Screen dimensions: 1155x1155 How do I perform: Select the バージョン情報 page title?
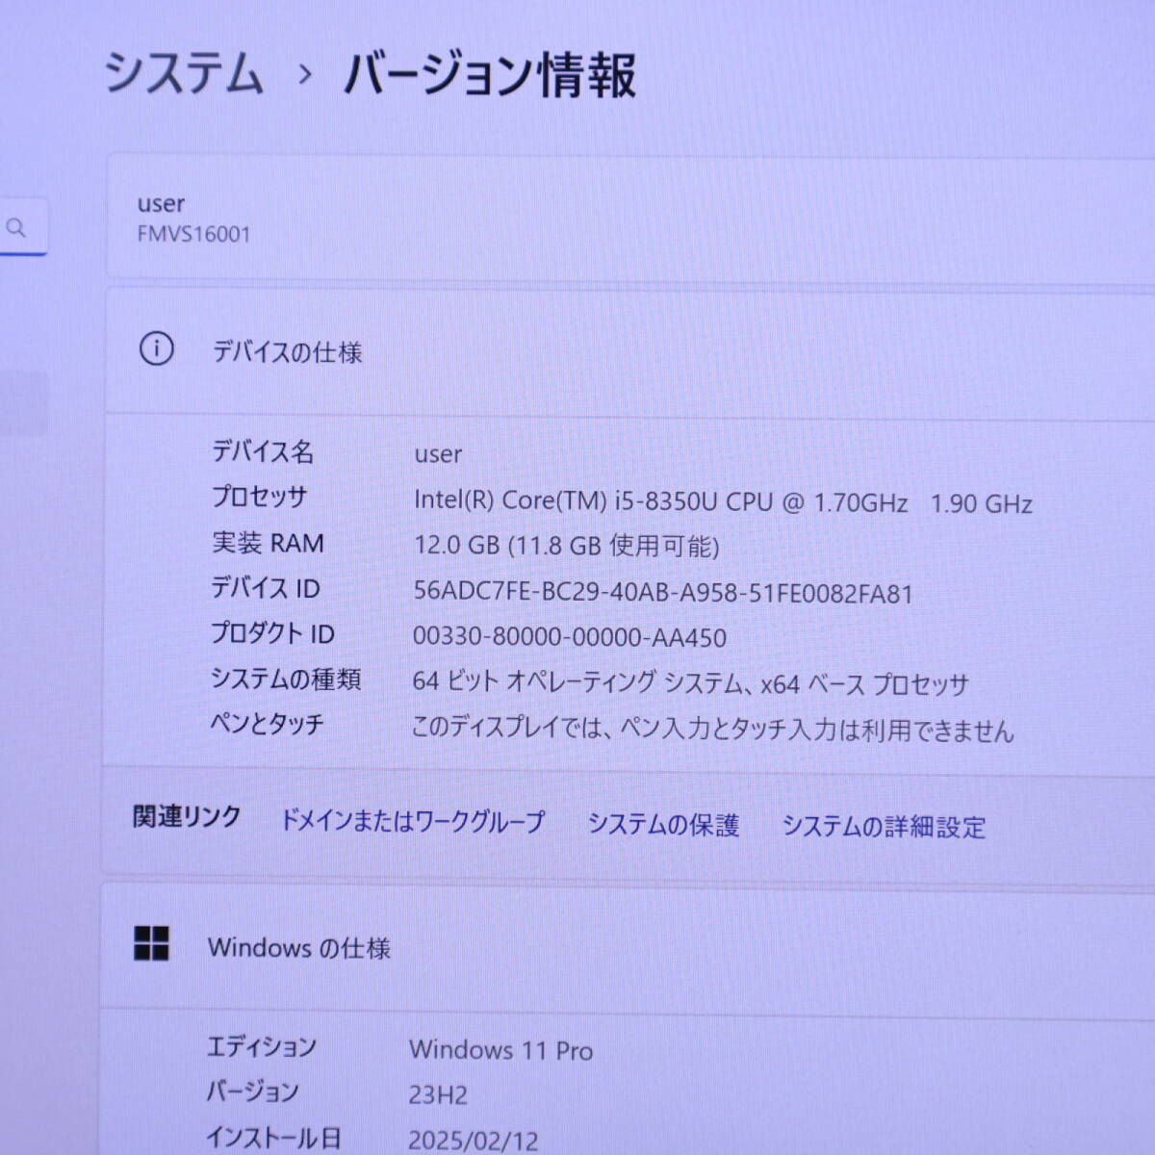490,75
